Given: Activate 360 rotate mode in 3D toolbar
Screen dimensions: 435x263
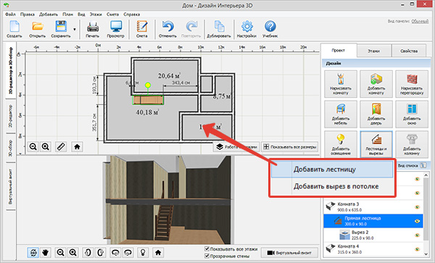Looking at the screenshot, I should pyautogui.click(x=33, y=252).
